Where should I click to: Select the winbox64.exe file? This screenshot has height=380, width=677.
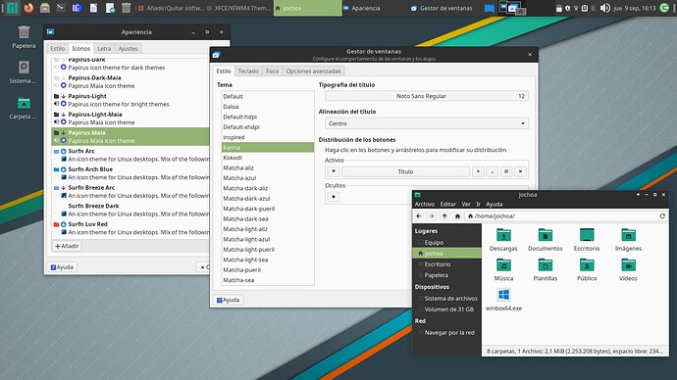click(503, 300)
